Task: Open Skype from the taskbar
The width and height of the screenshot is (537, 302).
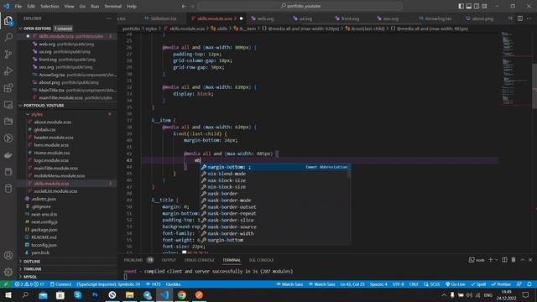Action: (x=77, y=294)
